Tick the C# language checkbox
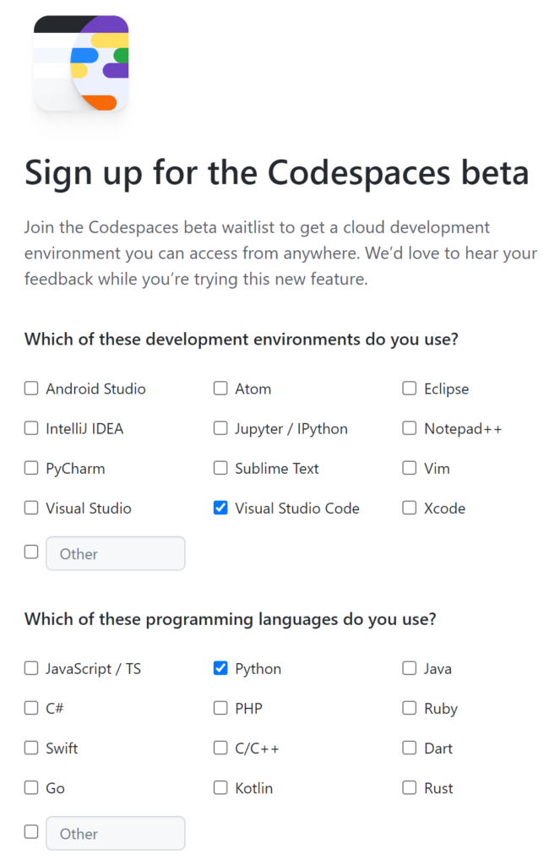 (x=31, y=708)
